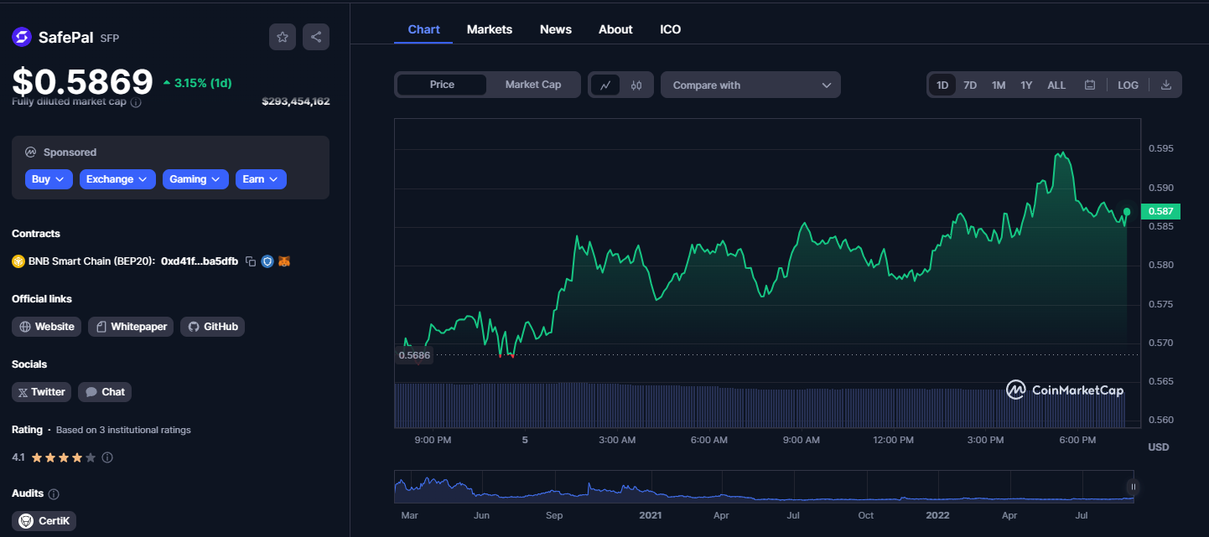Image resolution: width=1209 pixels, height=537 pixels.
Task: Switch to the Markets tab
Action: click(490, 29)
